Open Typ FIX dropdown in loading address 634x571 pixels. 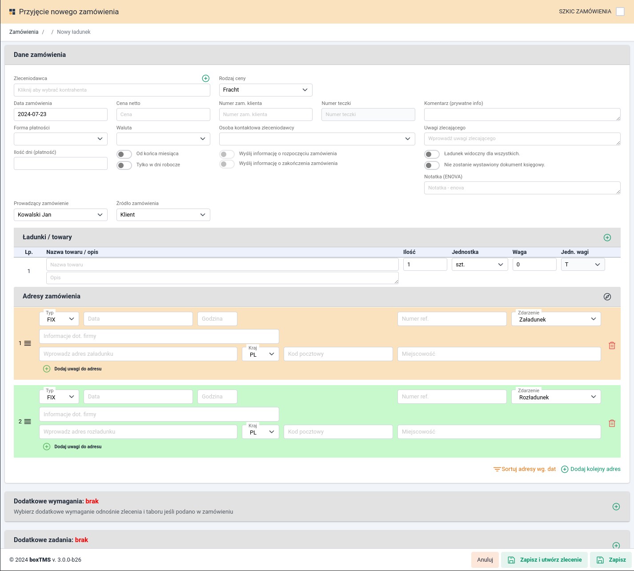click(x=60, y=319)
